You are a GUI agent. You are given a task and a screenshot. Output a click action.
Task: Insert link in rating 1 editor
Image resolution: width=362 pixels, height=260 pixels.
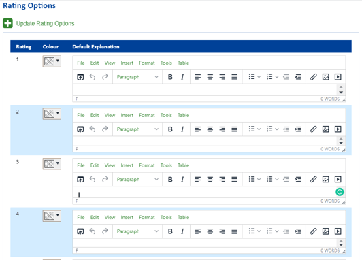tap(313, 77)
